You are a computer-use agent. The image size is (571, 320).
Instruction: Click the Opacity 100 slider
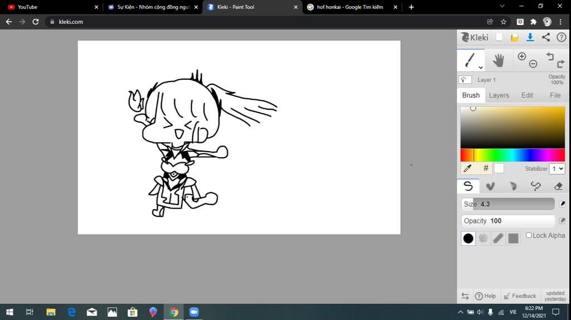pyautogui.click(x=507, y=221)
